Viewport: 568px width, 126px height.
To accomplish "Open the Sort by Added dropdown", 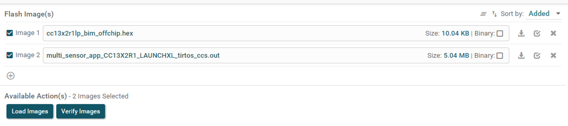I will (x=539, y=14).
